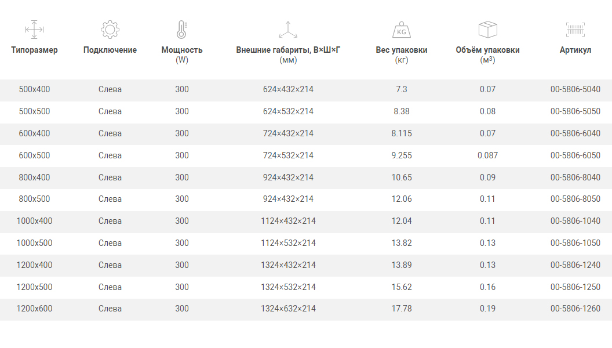Click the Внешние габариты column header text
Viewport: 612px width, 348px height.
point(287,50)
